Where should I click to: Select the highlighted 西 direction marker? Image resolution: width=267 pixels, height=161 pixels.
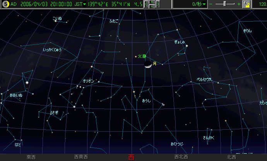point(131,157)
